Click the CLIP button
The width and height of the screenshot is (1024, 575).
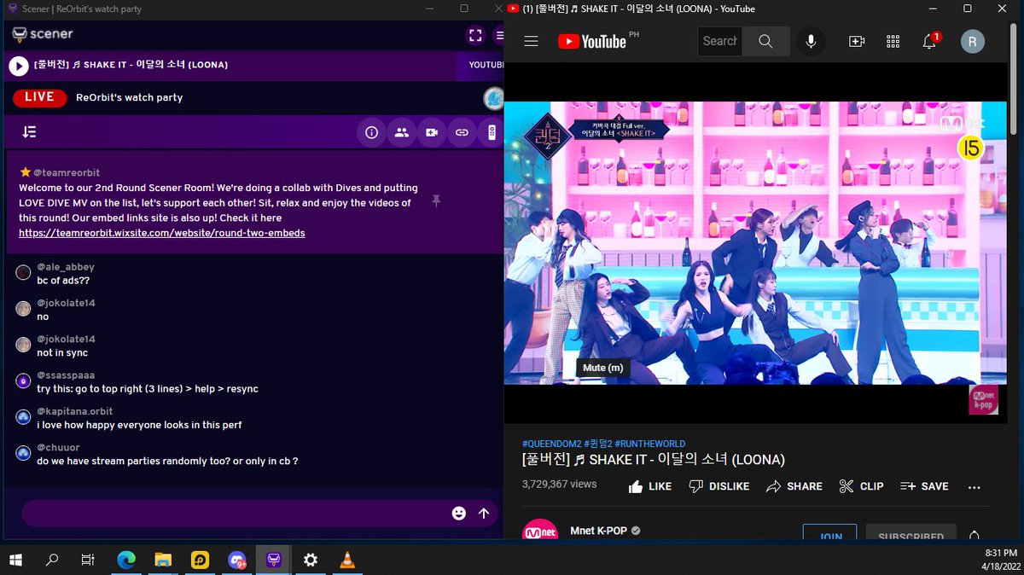[861, 486]
